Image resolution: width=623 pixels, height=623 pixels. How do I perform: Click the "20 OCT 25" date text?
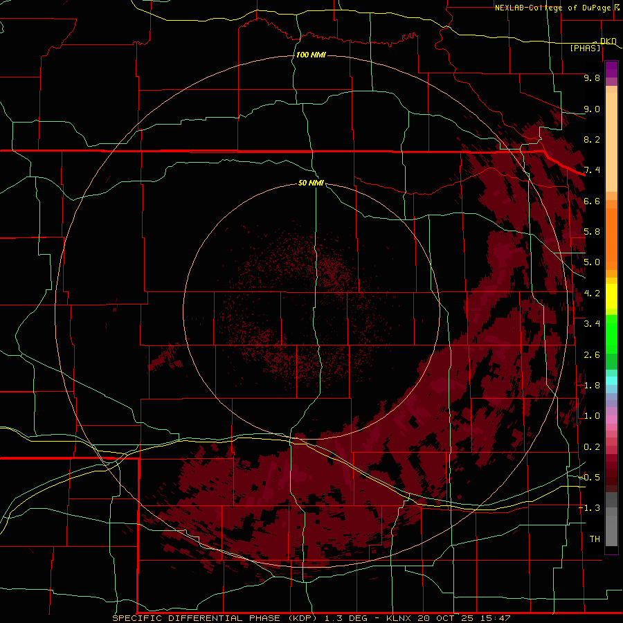point(444,618)
